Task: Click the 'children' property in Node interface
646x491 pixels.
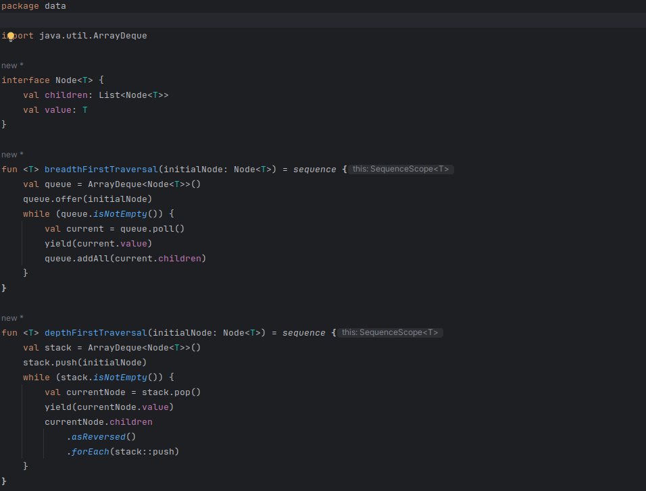Action: (66, 95)
